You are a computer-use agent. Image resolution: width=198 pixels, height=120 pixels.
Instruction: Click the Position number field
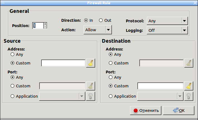pyautogui.click(x=38, y=26)
